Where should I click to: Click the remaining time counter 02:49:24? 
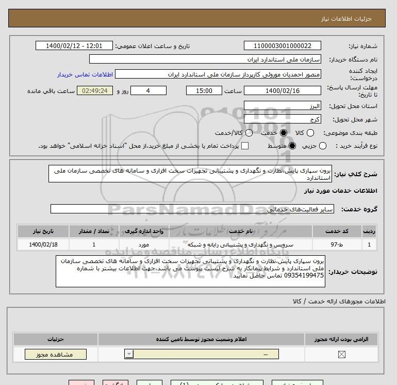click(95, 90)
